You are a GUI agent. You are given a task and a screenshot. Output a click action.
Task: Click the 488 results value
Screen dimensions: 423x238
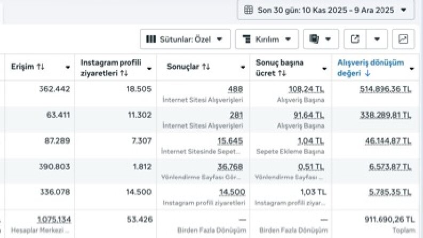tap(235, 89)
